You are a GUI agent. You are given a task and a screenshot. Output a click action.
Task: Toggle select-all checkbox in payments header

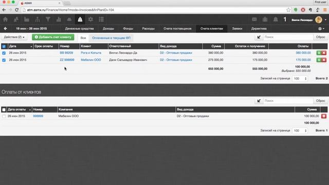(4, 109)
